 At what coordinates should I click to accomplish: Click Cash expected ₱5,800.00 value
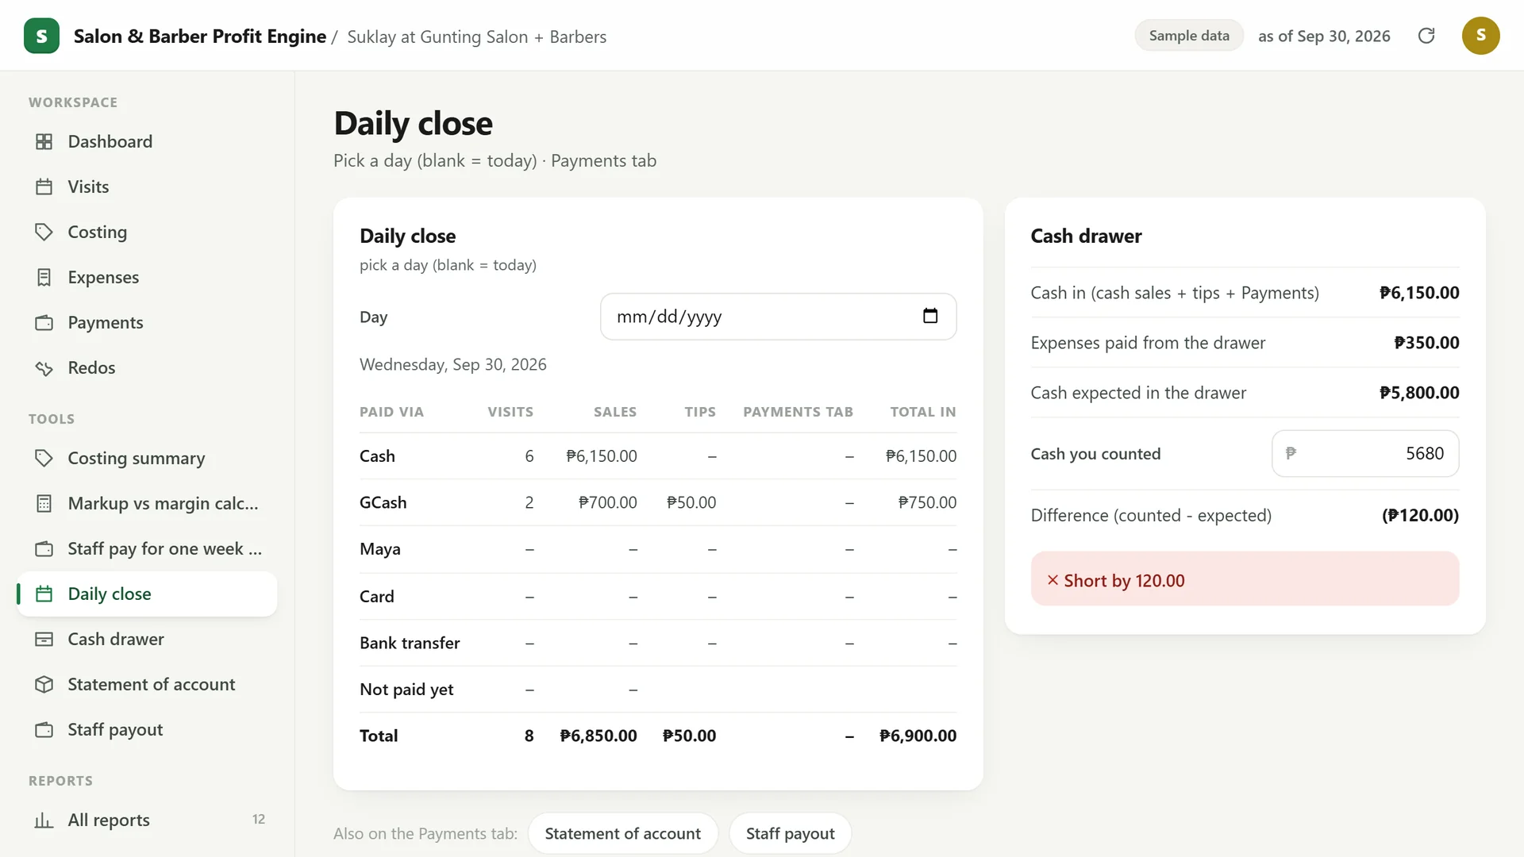(1419, 393)
